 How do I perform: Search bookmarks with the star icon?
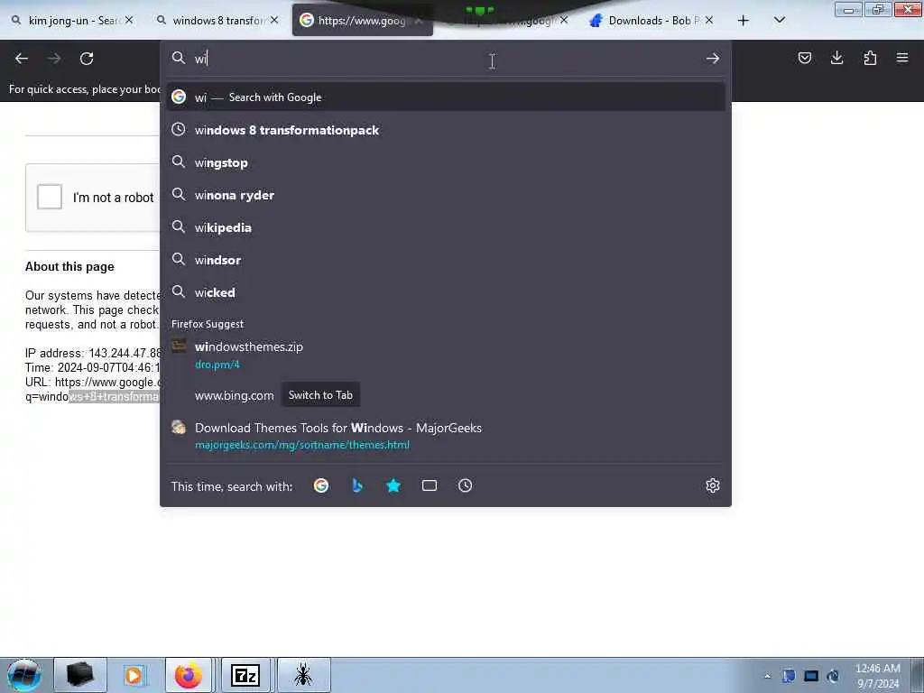click(393, 485)
